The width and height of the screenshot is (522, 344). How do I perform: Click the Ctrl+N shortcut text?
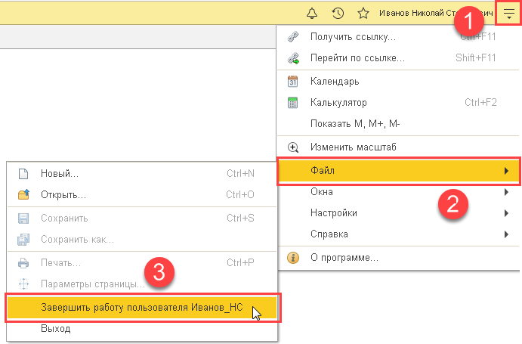coord(240,174)
